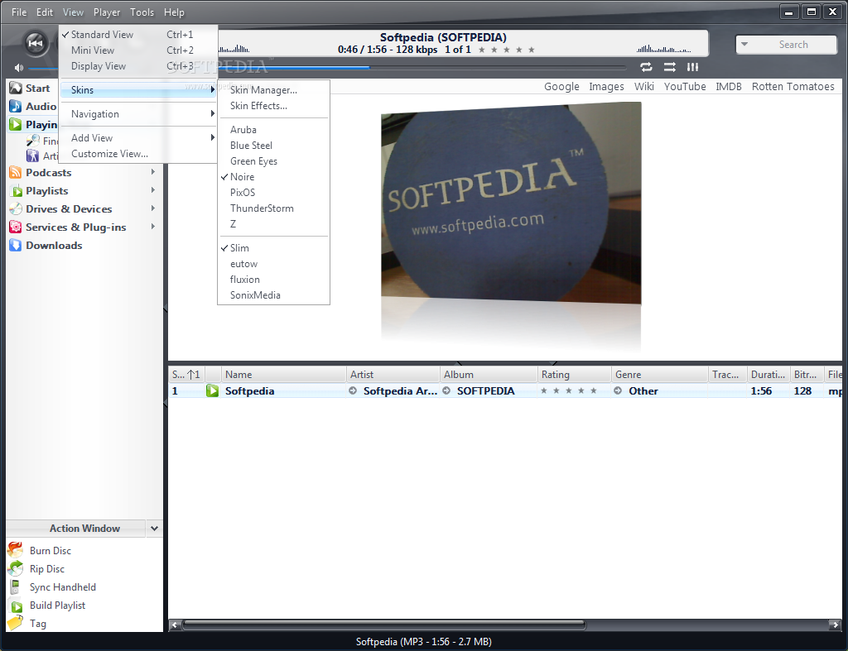Click the magnifier icon under Playing Now
The width and height of the screenshot is (848, 651).
click(33, 141)
